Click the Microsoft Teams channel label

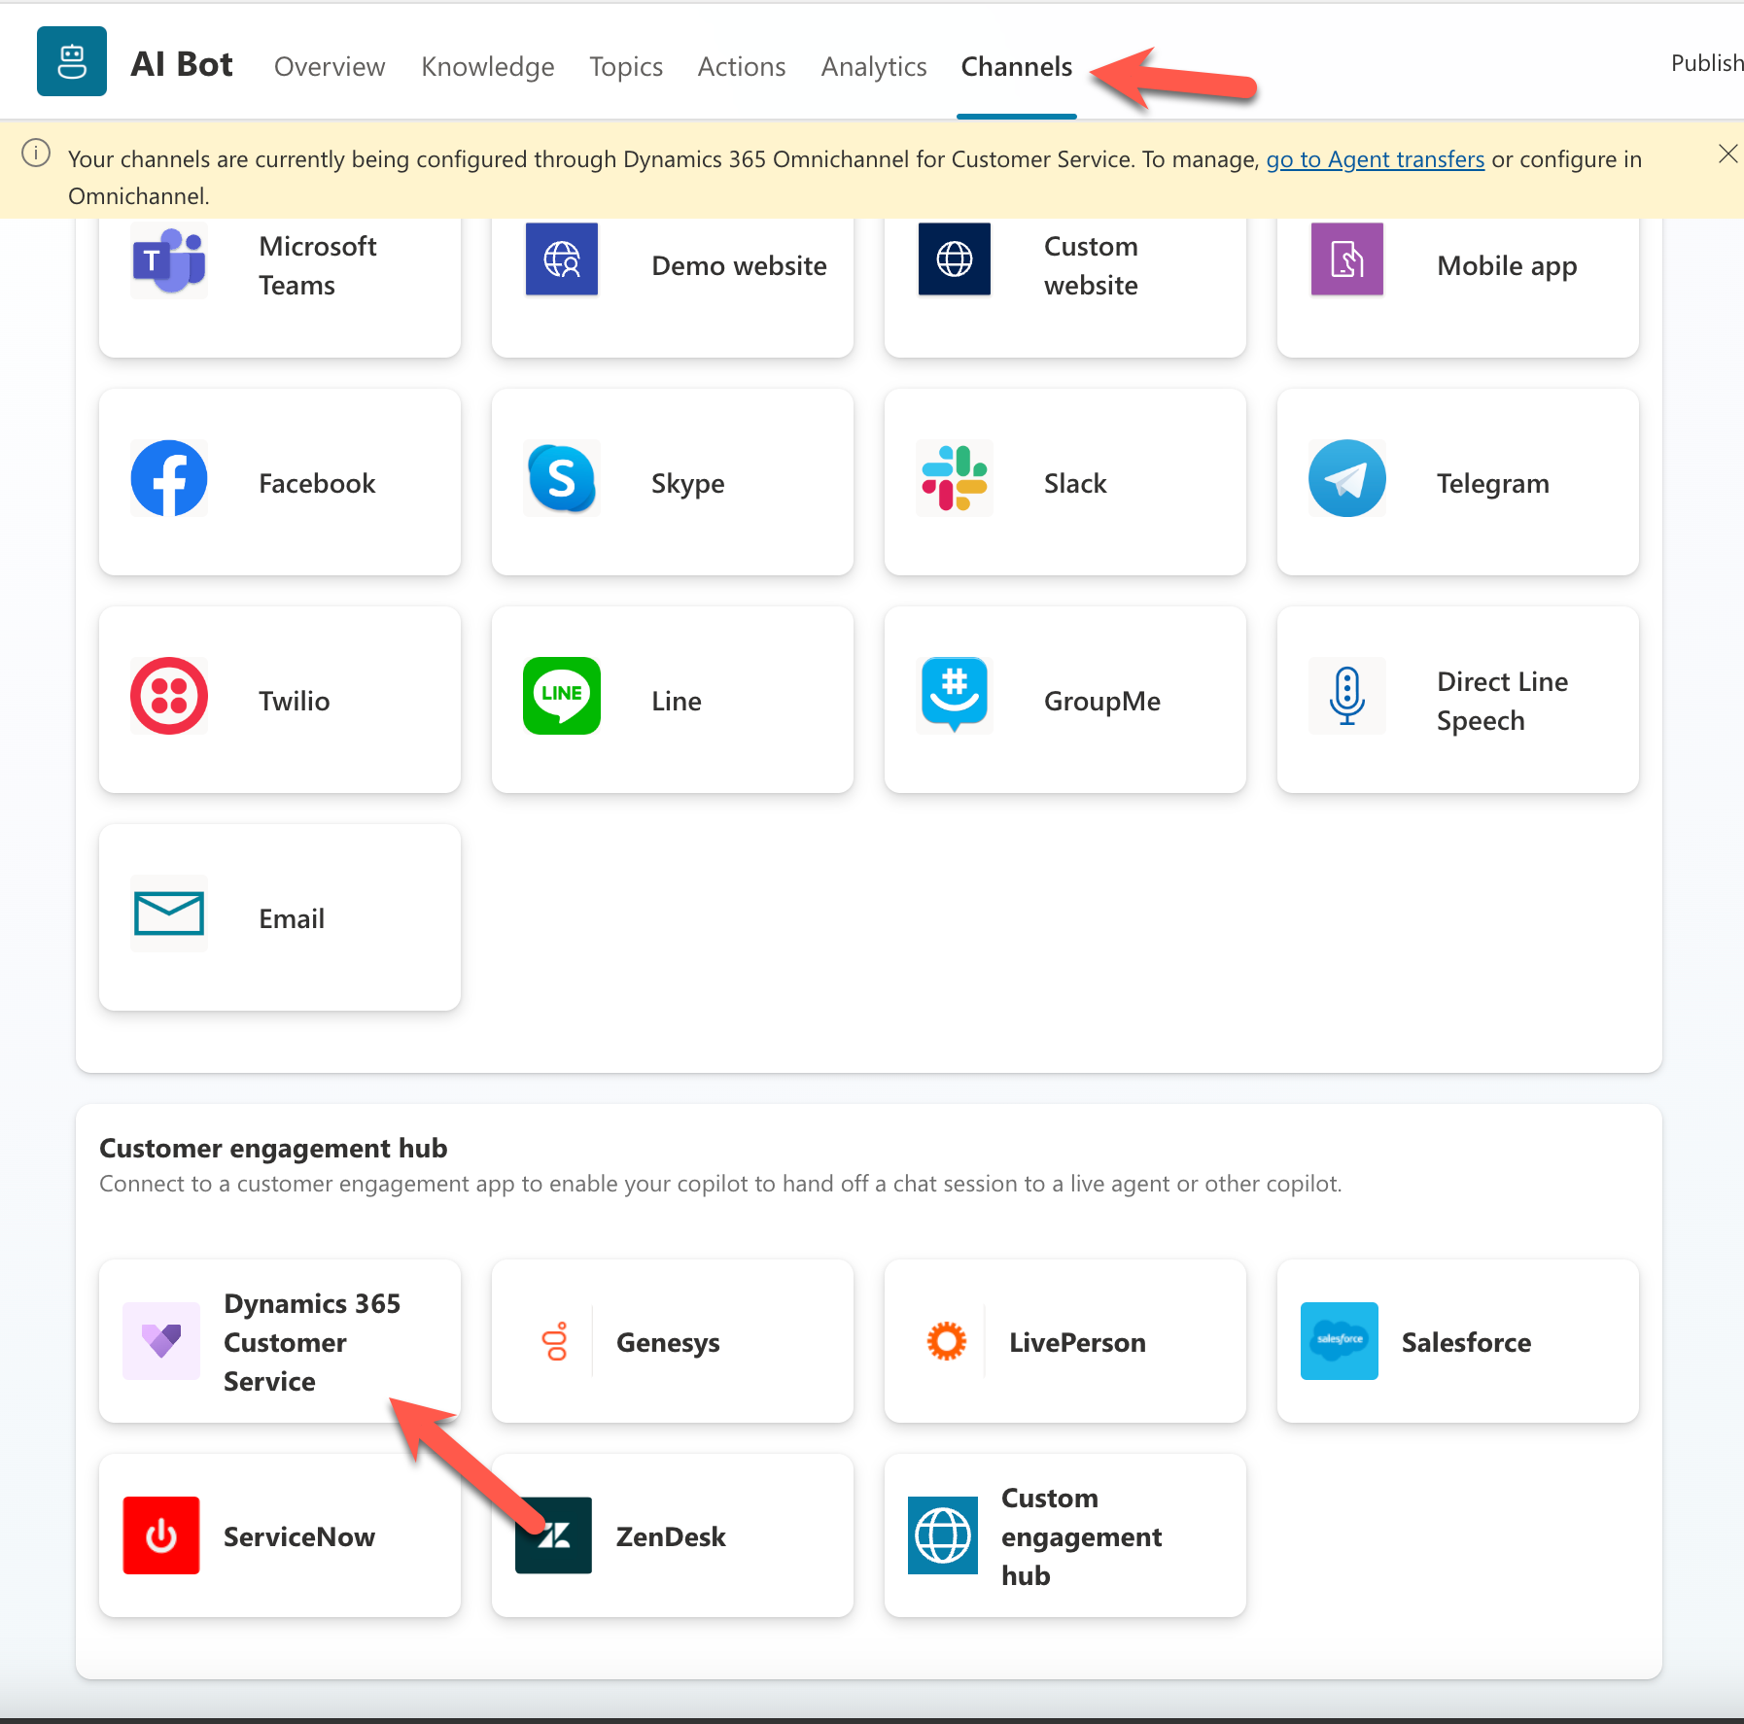tap(317, 265)
